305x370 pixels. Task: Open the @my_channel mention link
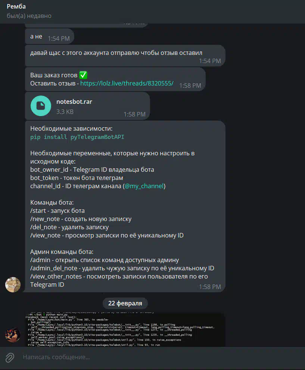pos(144,186)
